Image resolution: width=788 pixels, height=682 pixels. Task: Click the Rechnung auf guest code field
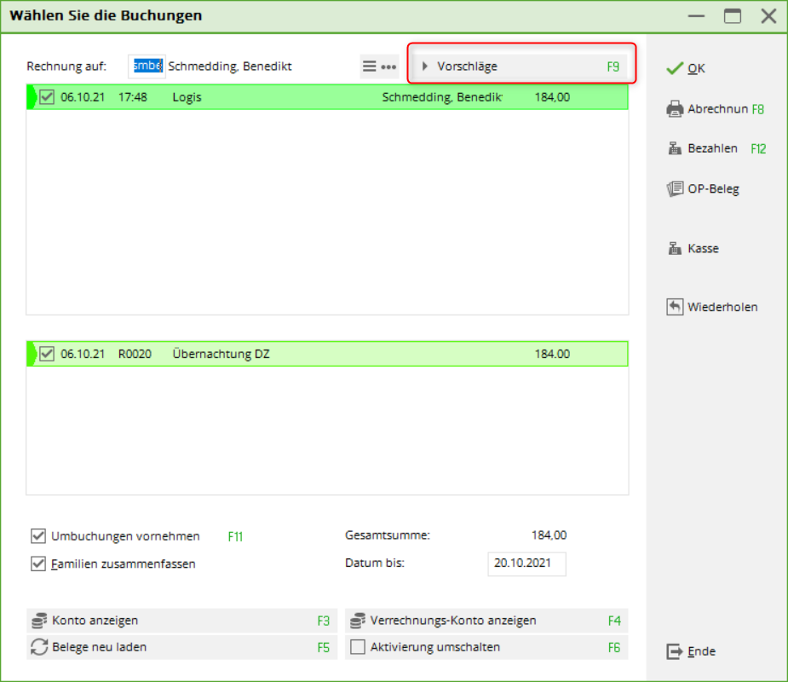click(x=147, y=66)
